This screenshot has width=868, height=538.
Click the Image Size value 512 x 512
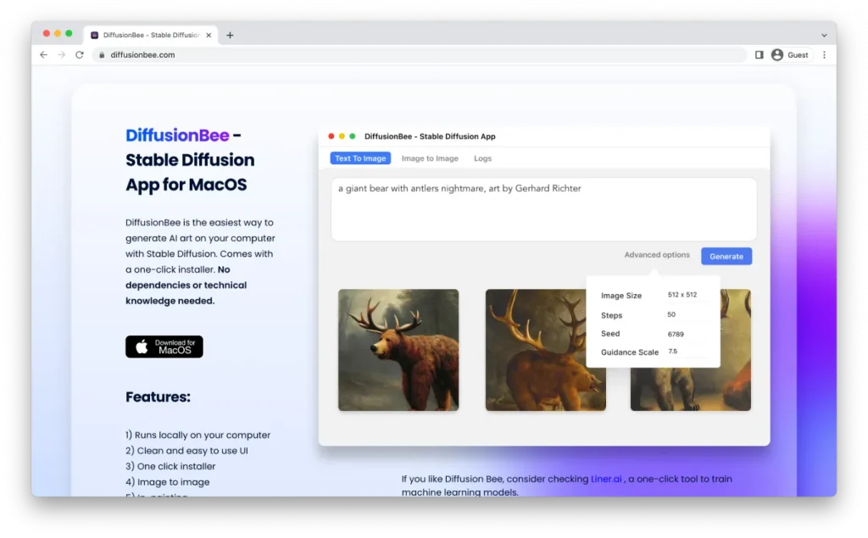[682, 295]
